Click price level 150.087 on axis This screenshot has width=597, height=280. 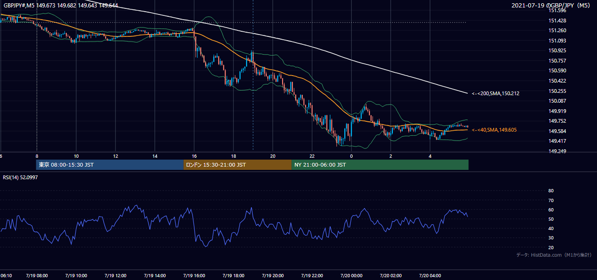pyautogui.click(x=557, y=101)
